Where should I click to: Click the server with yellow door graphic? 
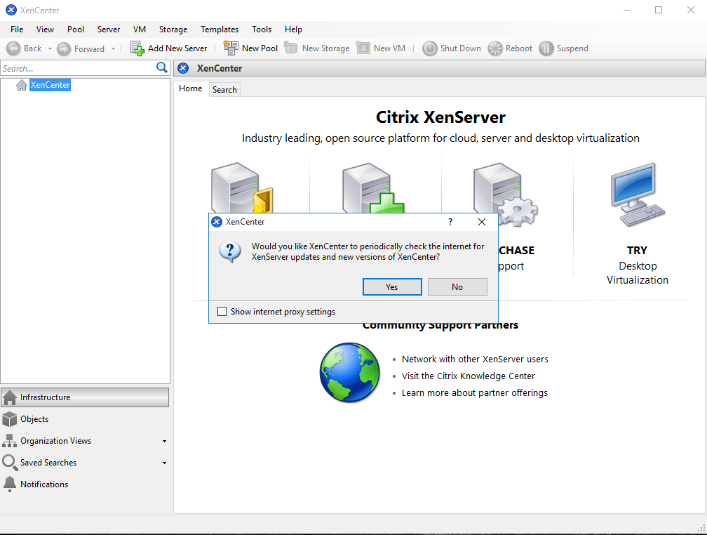tap(242, 188)
